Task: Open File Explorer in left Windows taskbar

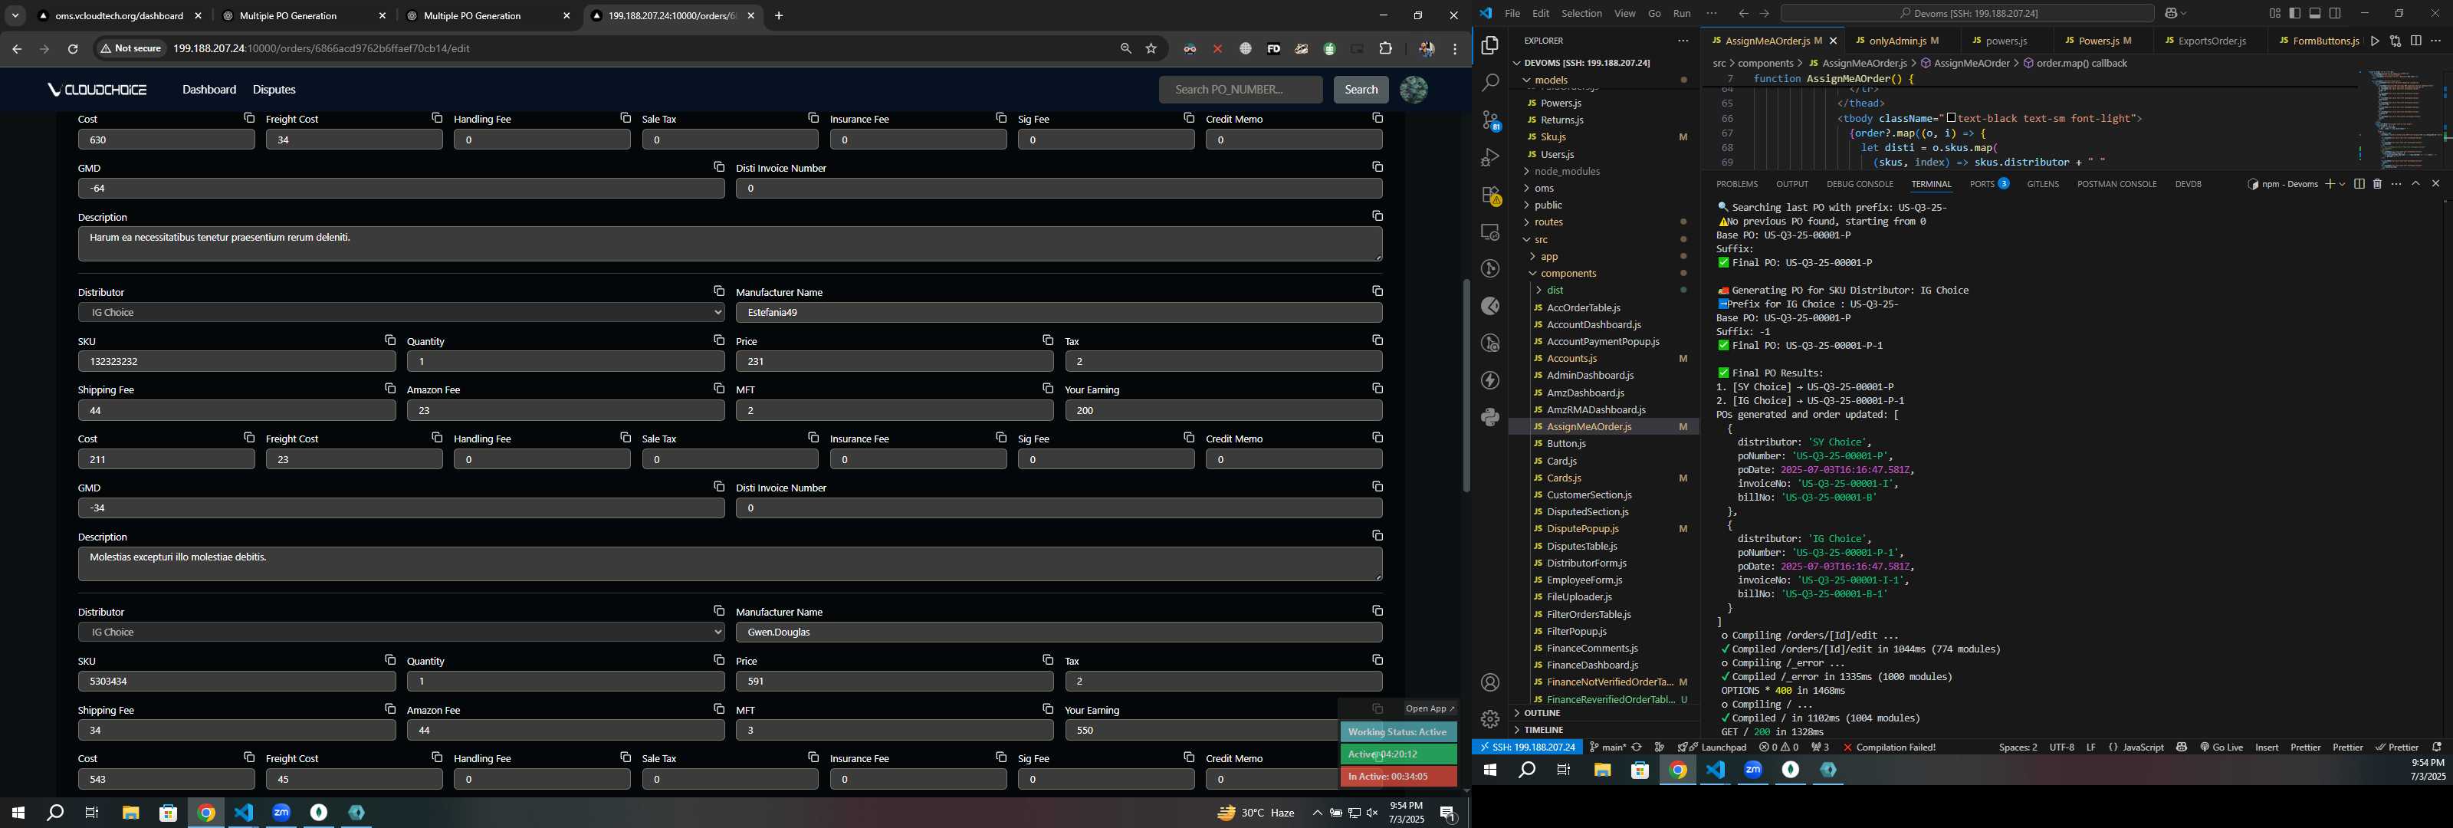Action: click(x=130, y=813)
